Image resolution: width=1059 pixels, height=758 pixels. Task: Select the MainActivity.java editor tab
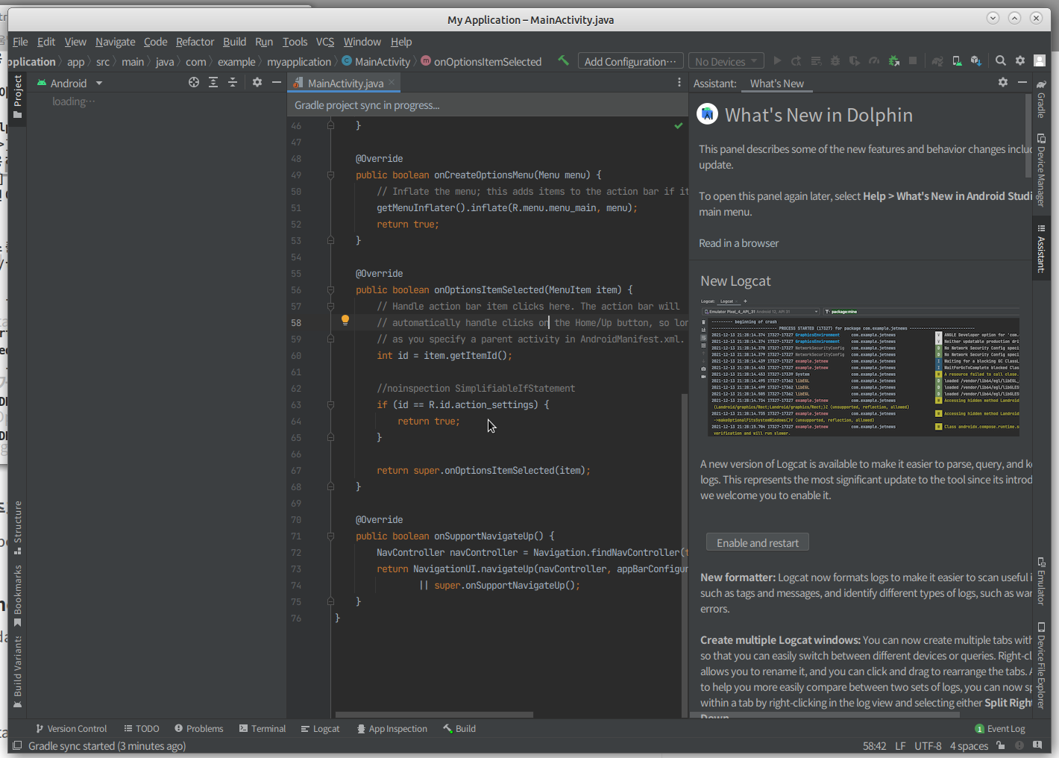click(345, 83)
